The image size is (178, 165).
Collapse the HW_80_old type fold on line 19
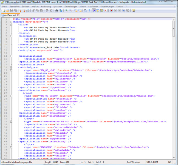click(11, 70)
